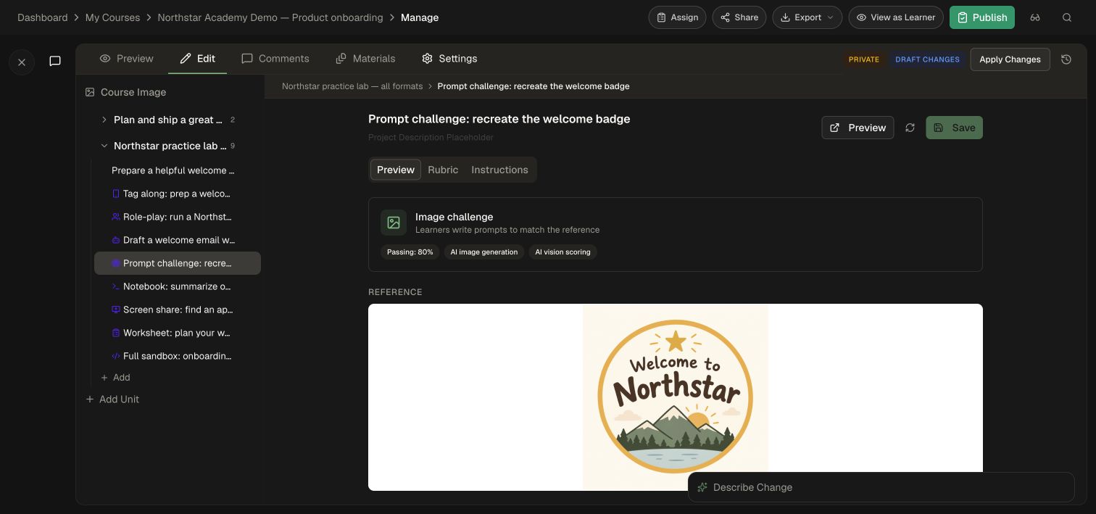Click the PRIVATE status badge

click(864, 59)
